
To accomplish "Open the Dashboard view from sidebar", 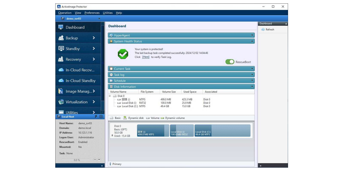I will 78,27.
